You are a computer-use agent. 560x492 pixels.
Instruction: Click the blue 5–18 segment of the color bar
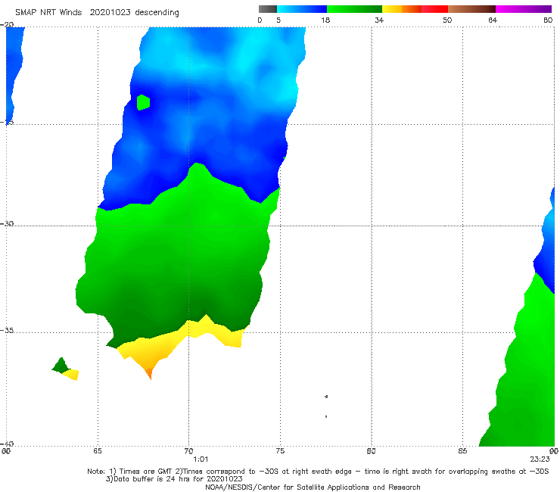(302, 9)
